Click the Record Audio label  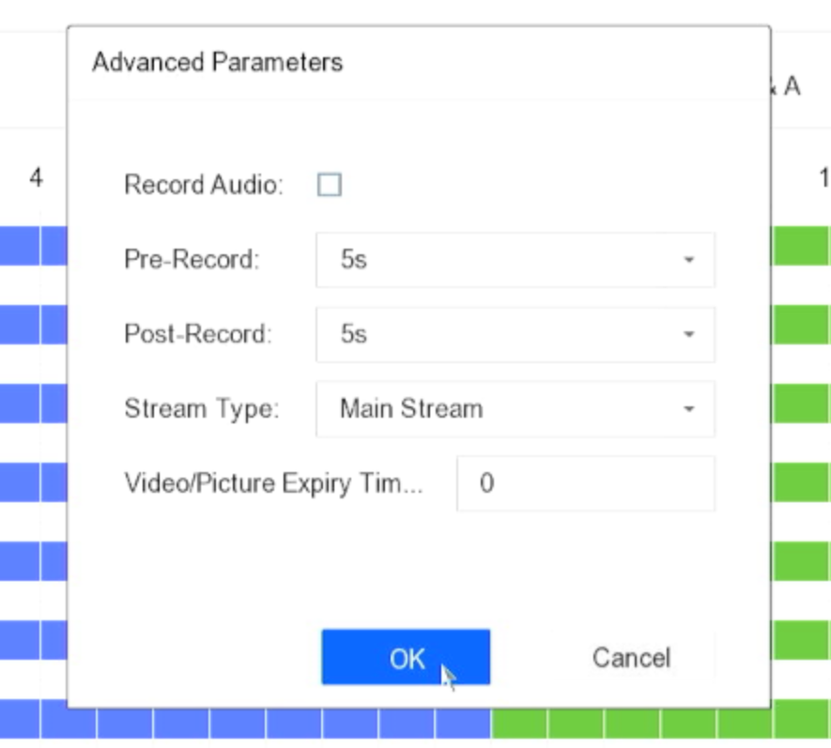[x=203, y=185]
